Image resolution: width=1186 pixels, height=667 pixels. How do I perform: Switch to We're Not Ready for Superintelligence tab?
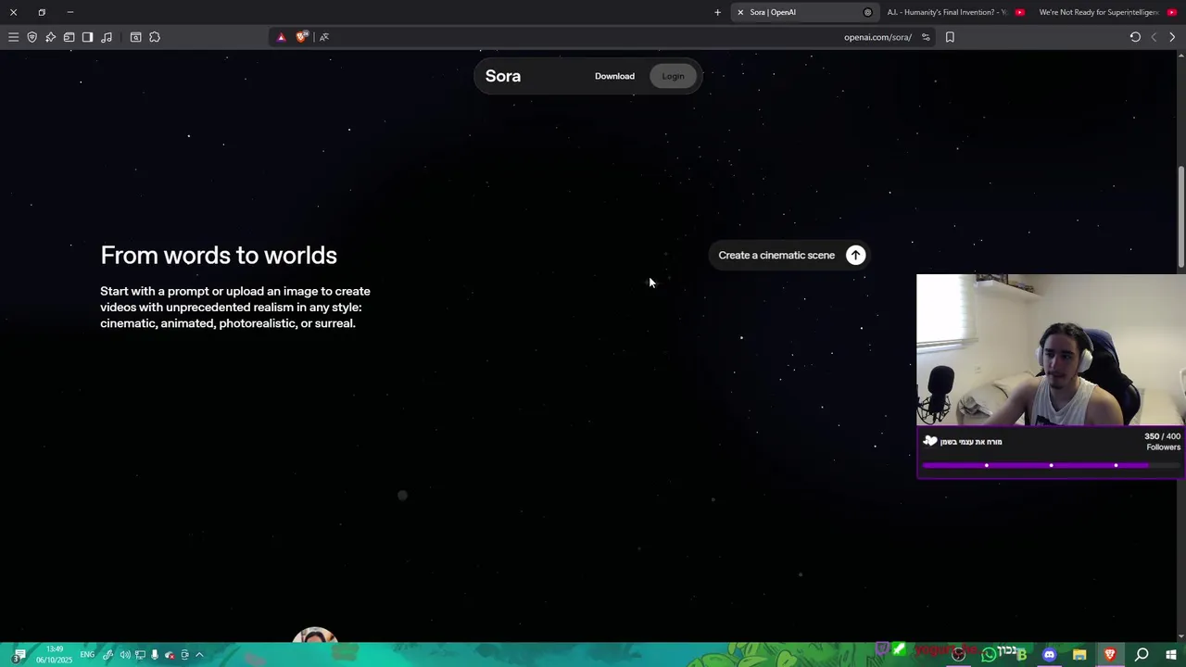click(x=1106, y=12)
